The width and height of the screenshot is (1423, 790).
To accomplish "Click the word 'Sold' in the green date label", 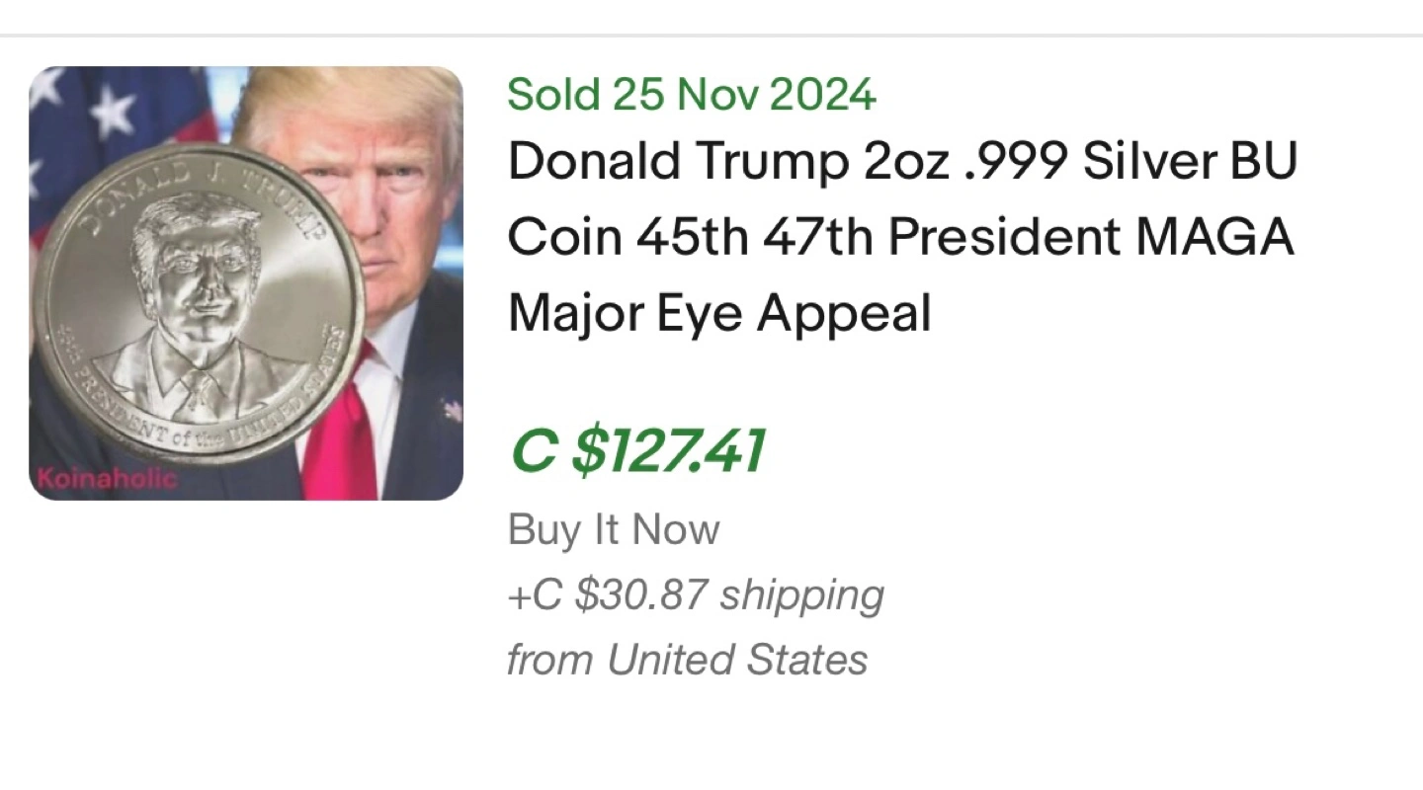I will (553, 95).
